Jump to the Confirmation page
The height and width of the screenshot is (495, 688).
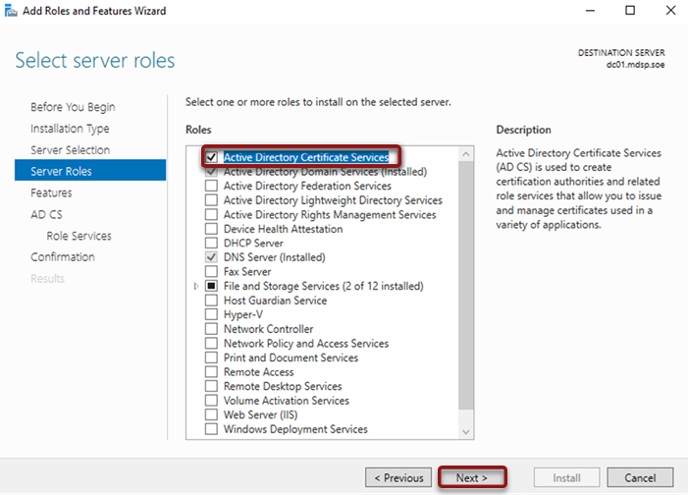63,257
